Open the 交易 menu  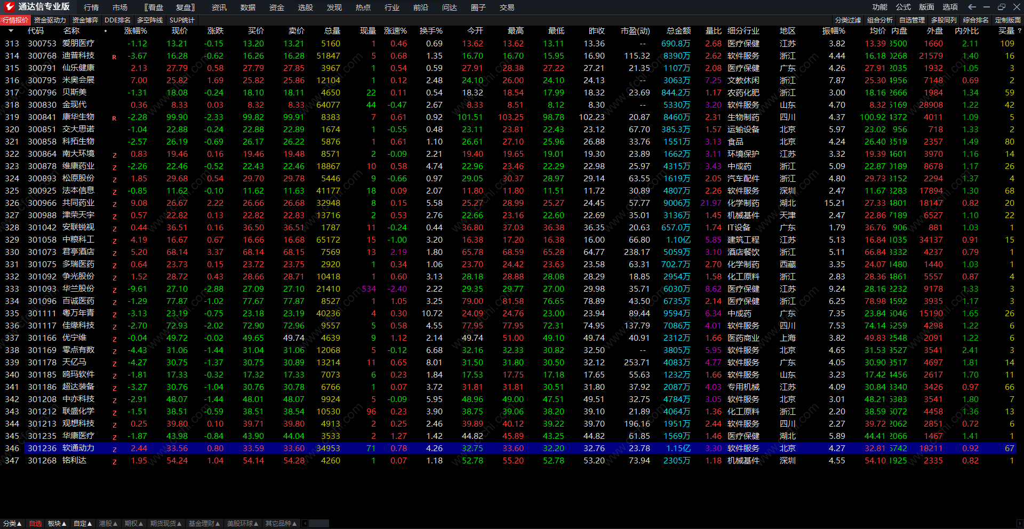507,7
